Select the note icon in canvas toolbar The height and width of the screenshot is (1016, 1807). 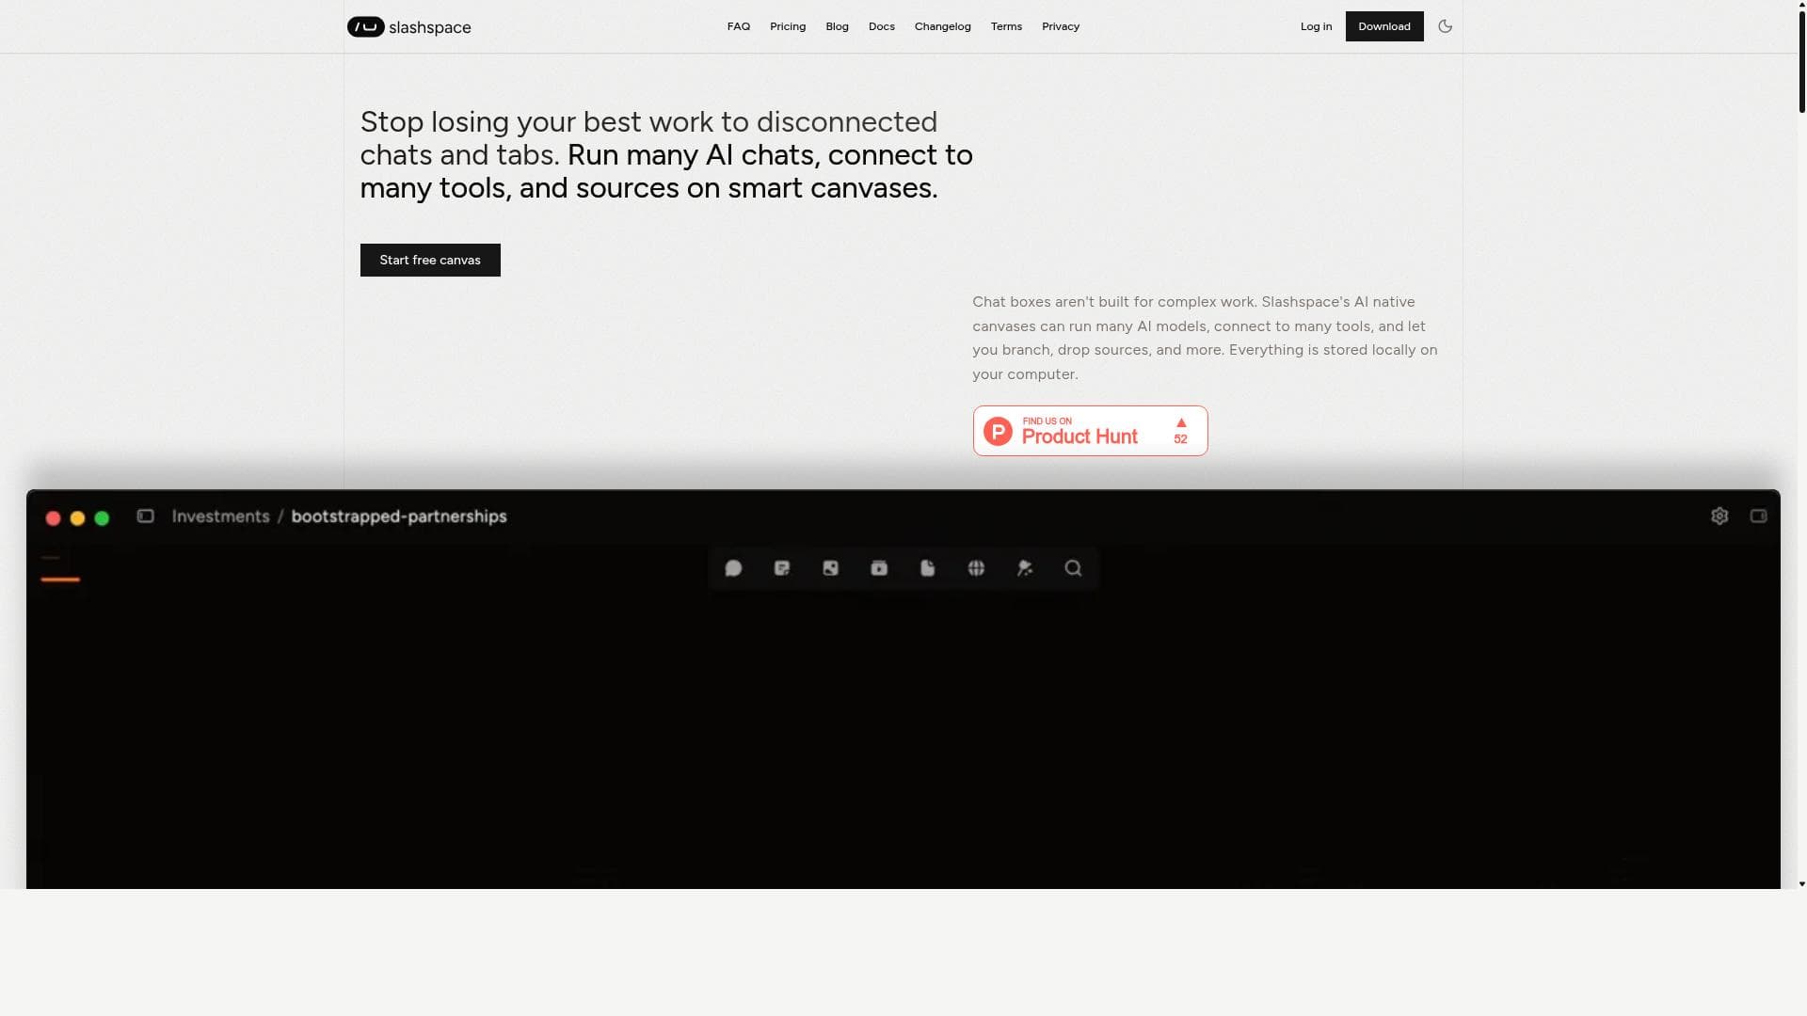click(782, 568)
